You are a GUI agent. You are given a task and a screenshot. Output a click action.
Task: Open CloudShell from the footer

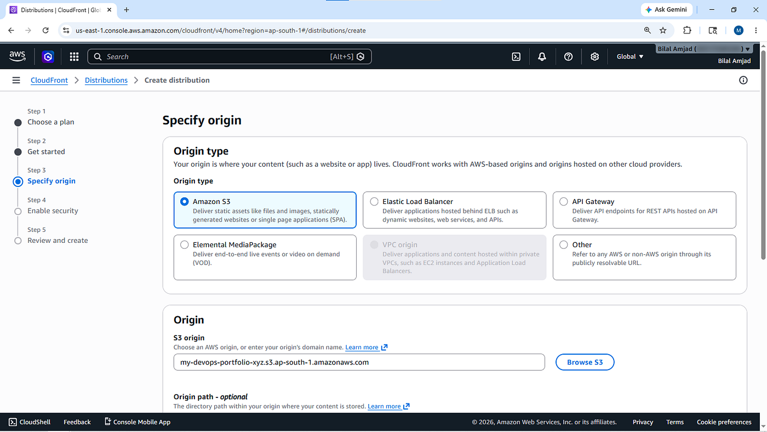point(30,422)
